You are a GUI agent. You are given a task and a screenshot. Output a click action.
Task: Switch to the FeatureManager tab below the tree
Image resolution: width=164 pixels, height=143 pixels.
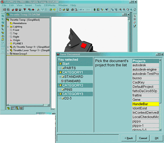(x=8, y=108)
